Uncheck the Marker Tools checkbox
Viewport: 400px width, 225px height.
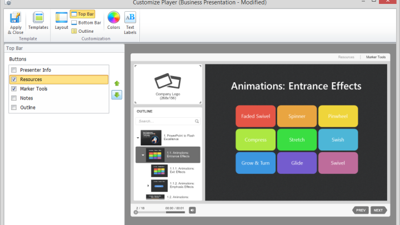(x=14, y=89)
